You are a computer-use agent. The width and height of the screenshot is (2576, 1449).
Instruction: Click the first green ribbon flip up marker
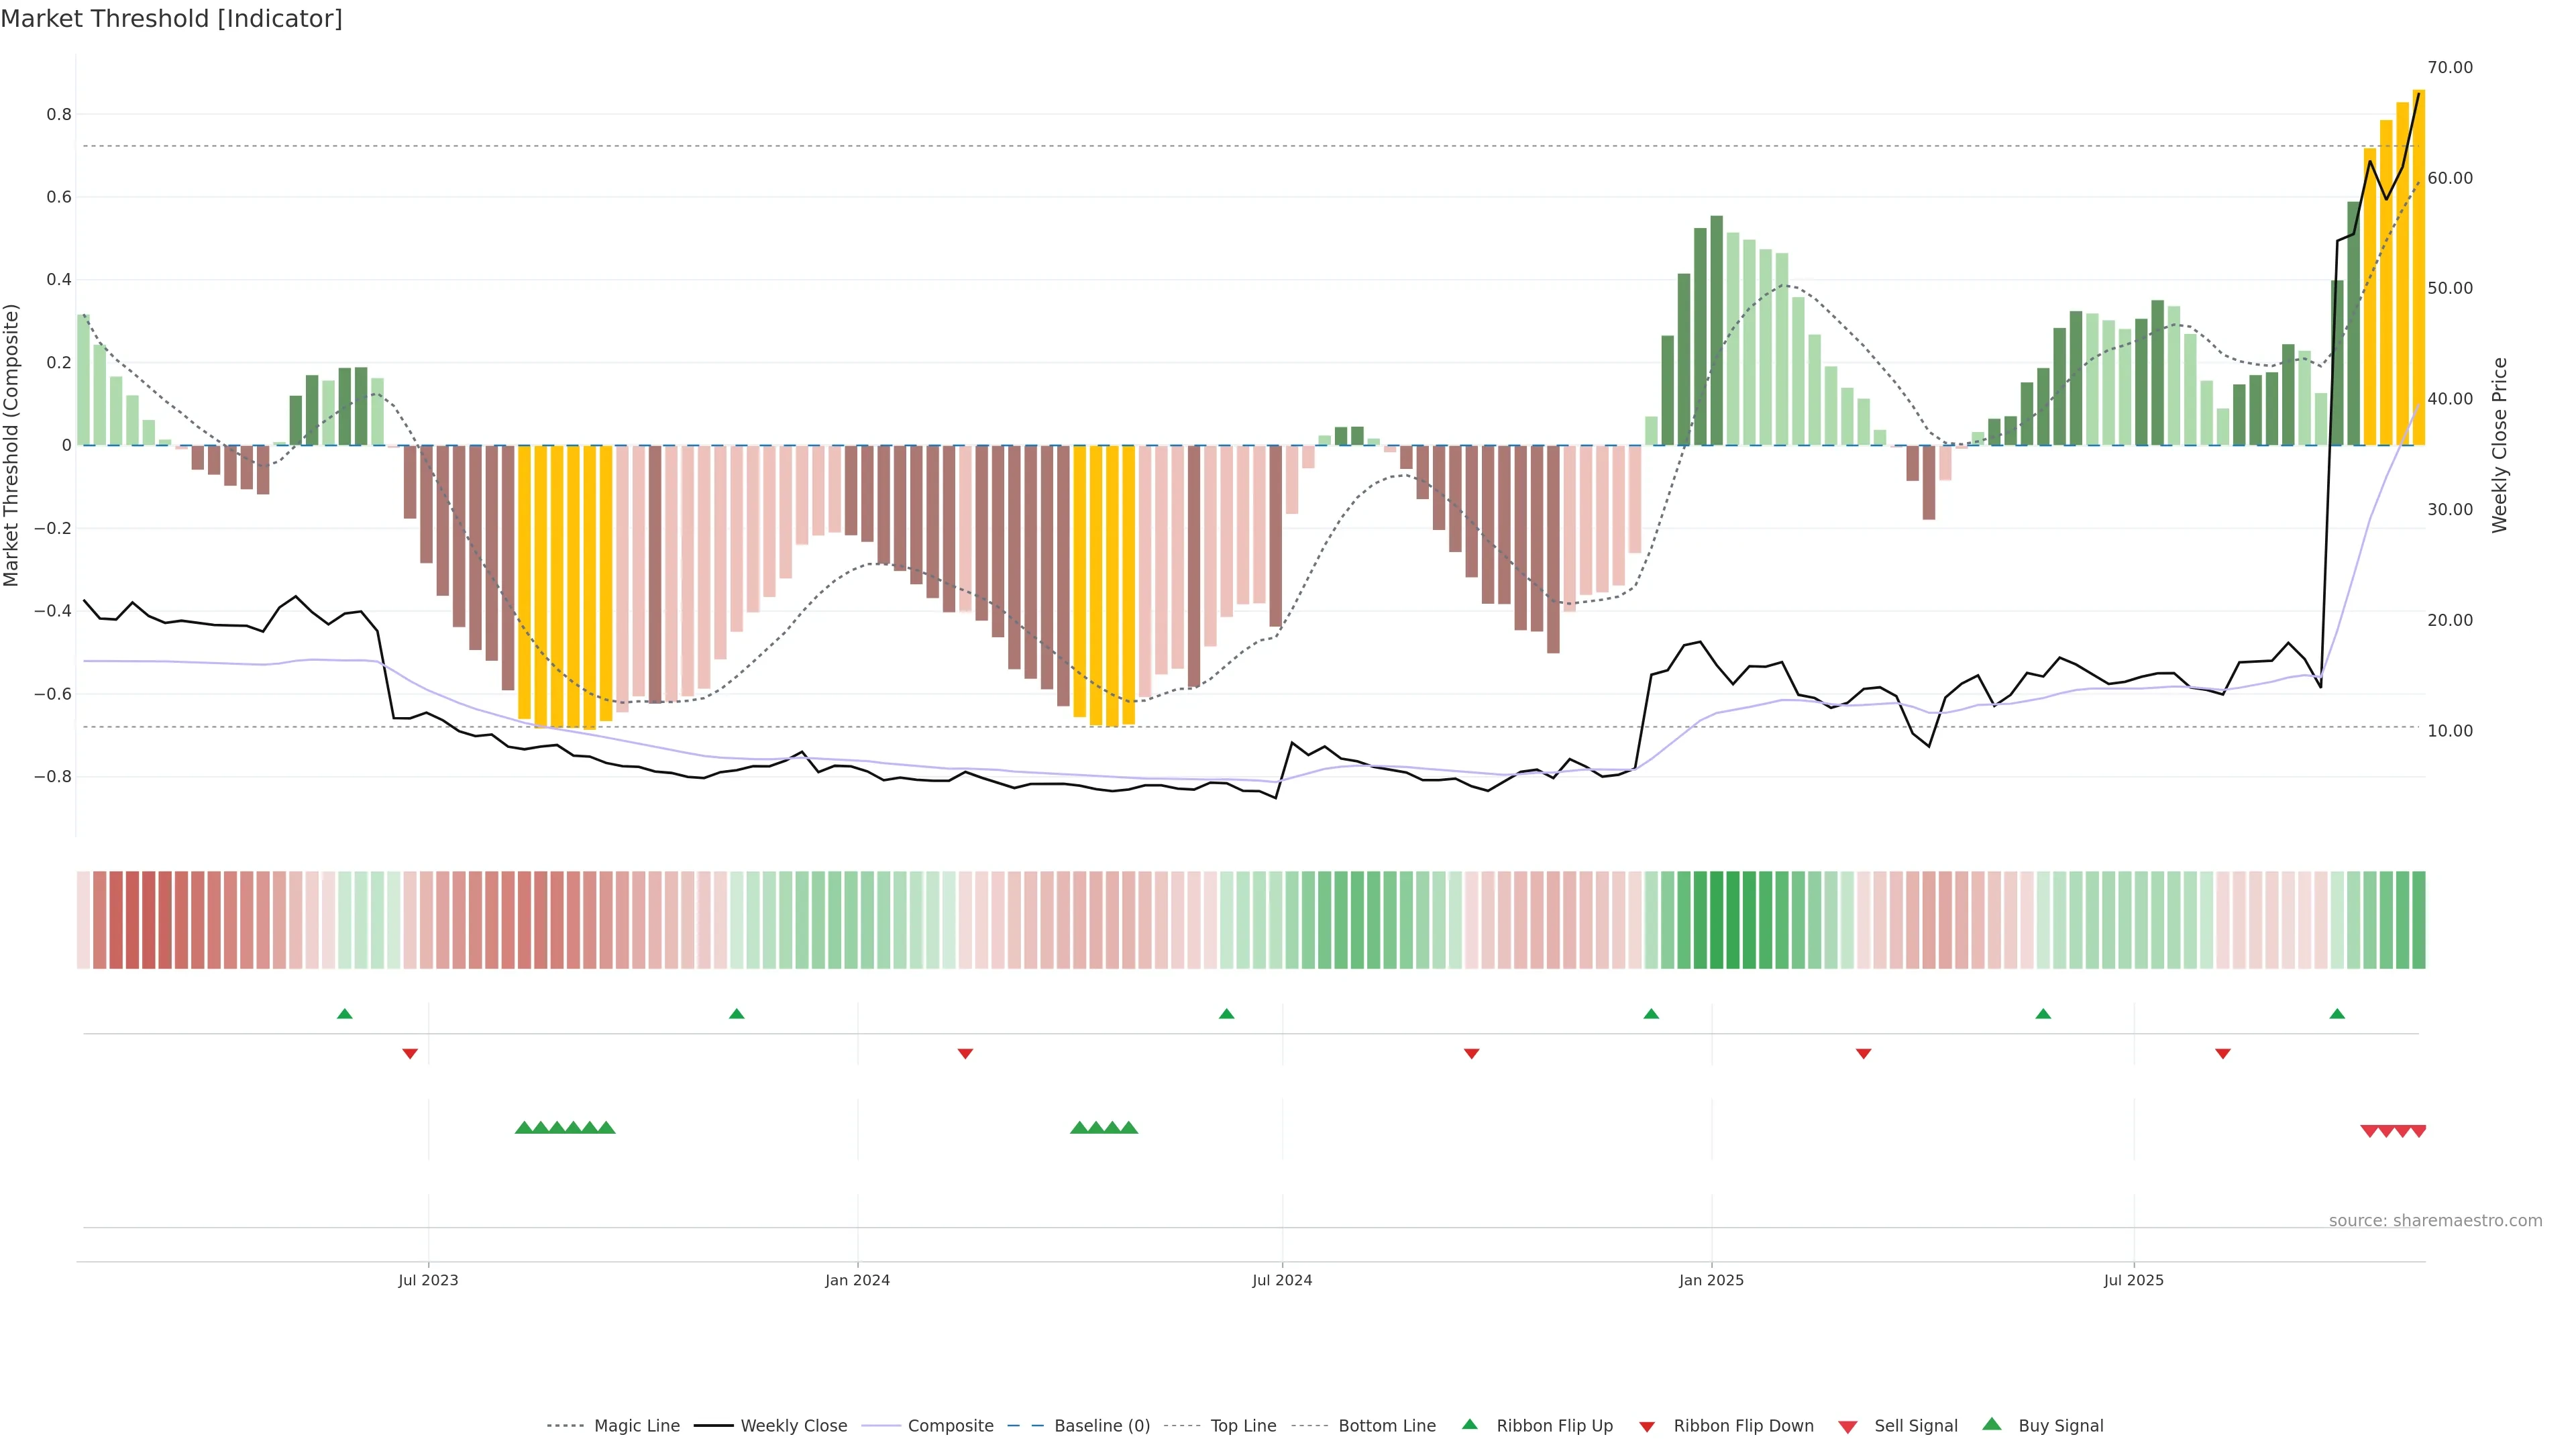click(345, 1014)
